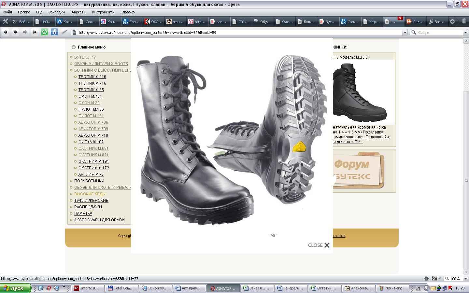Open the Правка menu
This screenshot has height=293, width=469.
click(x=24, y=12)
